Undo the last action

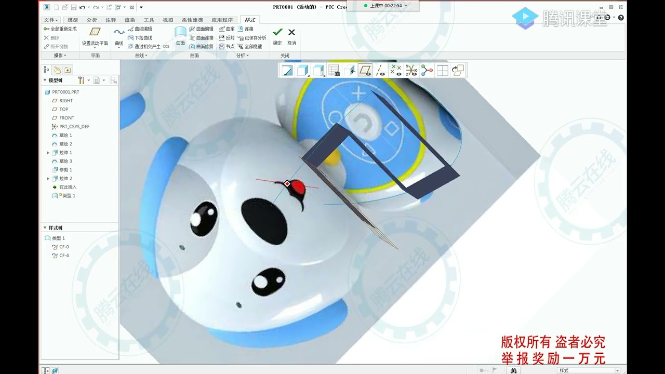click(82, 7)
